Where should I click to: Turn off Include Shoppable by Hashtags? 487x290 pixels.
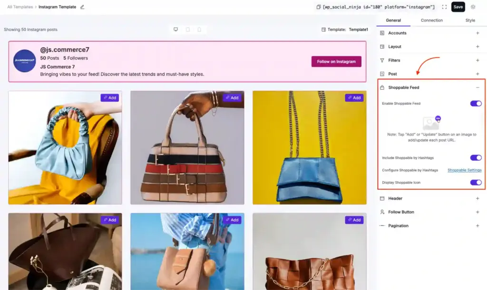pyautogui.click(x=476, y=157)
